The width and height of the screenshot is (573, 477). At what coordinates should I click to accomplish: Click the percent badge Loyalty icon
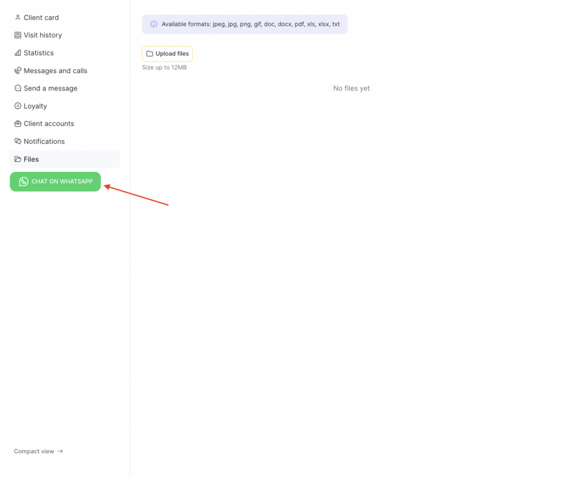tap(18, 106)
